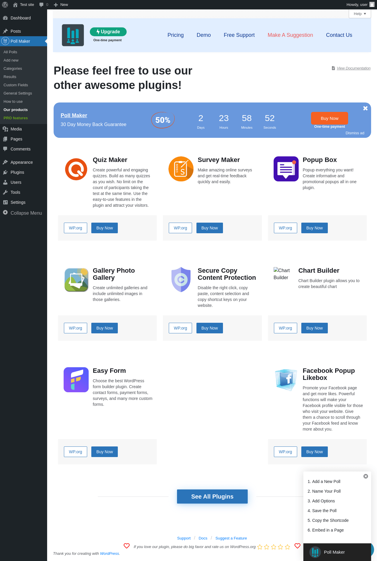Click the Posts pin icon in the sidebar
The image size is (377, 561).
point(5,31)
